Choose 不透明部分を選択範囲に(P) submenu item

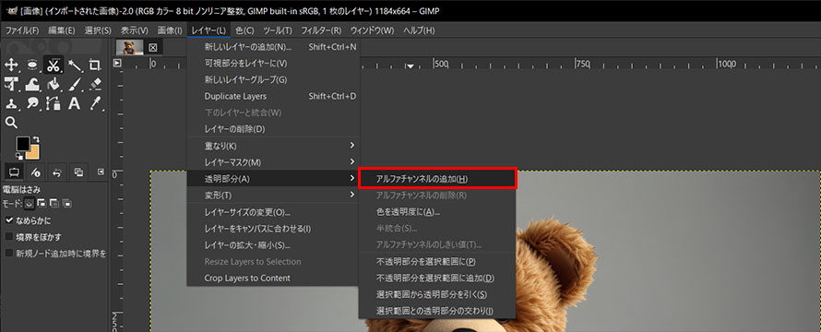tap(438, 261)
